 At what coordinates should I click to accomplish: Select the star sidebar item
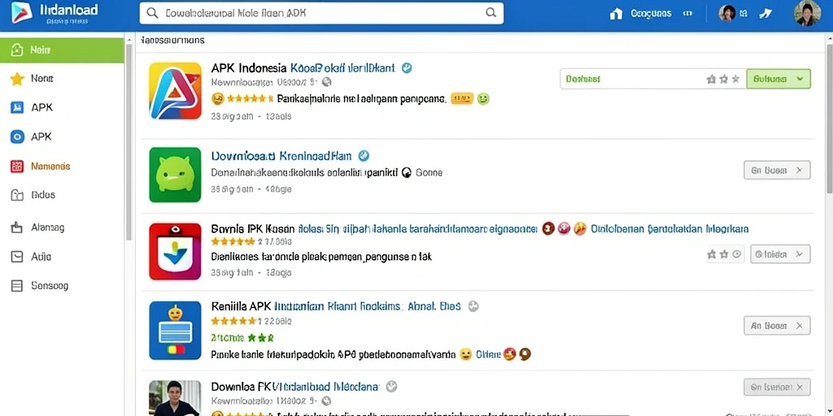[62, 79]
